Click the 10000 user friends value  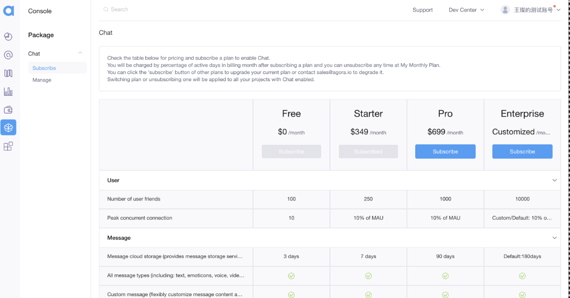point(522,199)
